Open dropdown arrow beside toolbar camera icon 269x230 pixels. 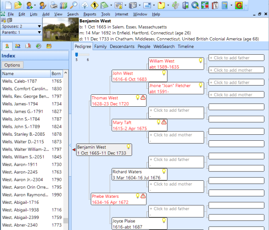tap(140, 5)
